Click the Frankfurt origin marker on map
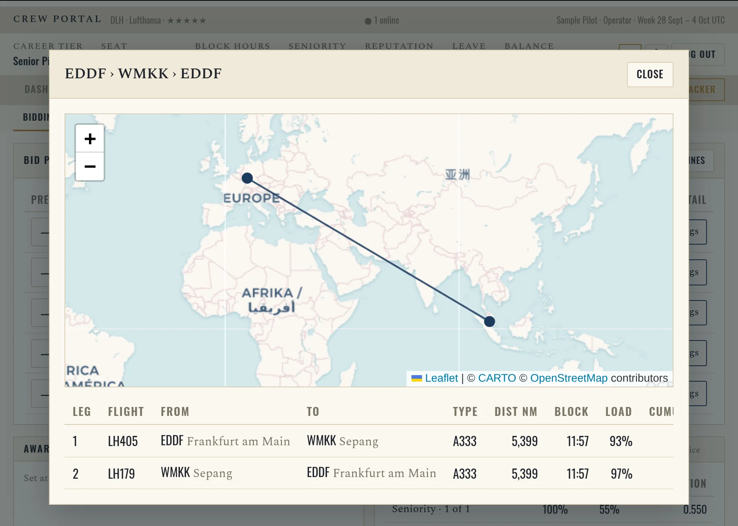This screenshot has height=526, width=738. tap(247, 178)
